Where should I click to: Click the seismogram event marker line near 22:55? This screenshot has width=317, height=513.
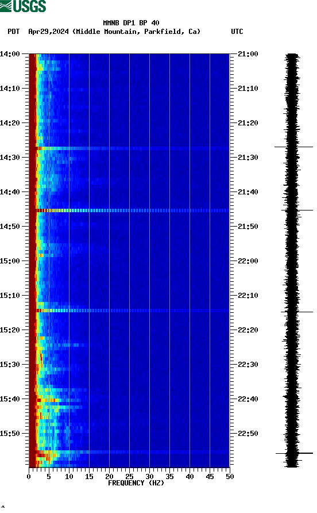click(294, 453)
